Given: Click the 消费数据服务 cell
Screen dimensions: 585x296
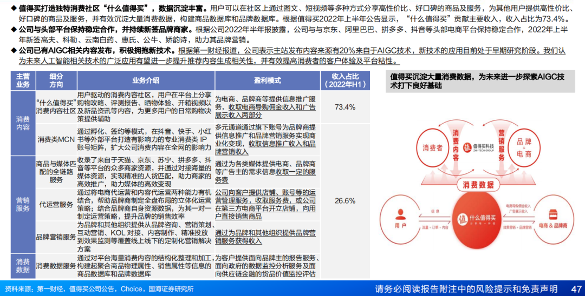Looking at the screenshot, I should (x=56, y=266).
